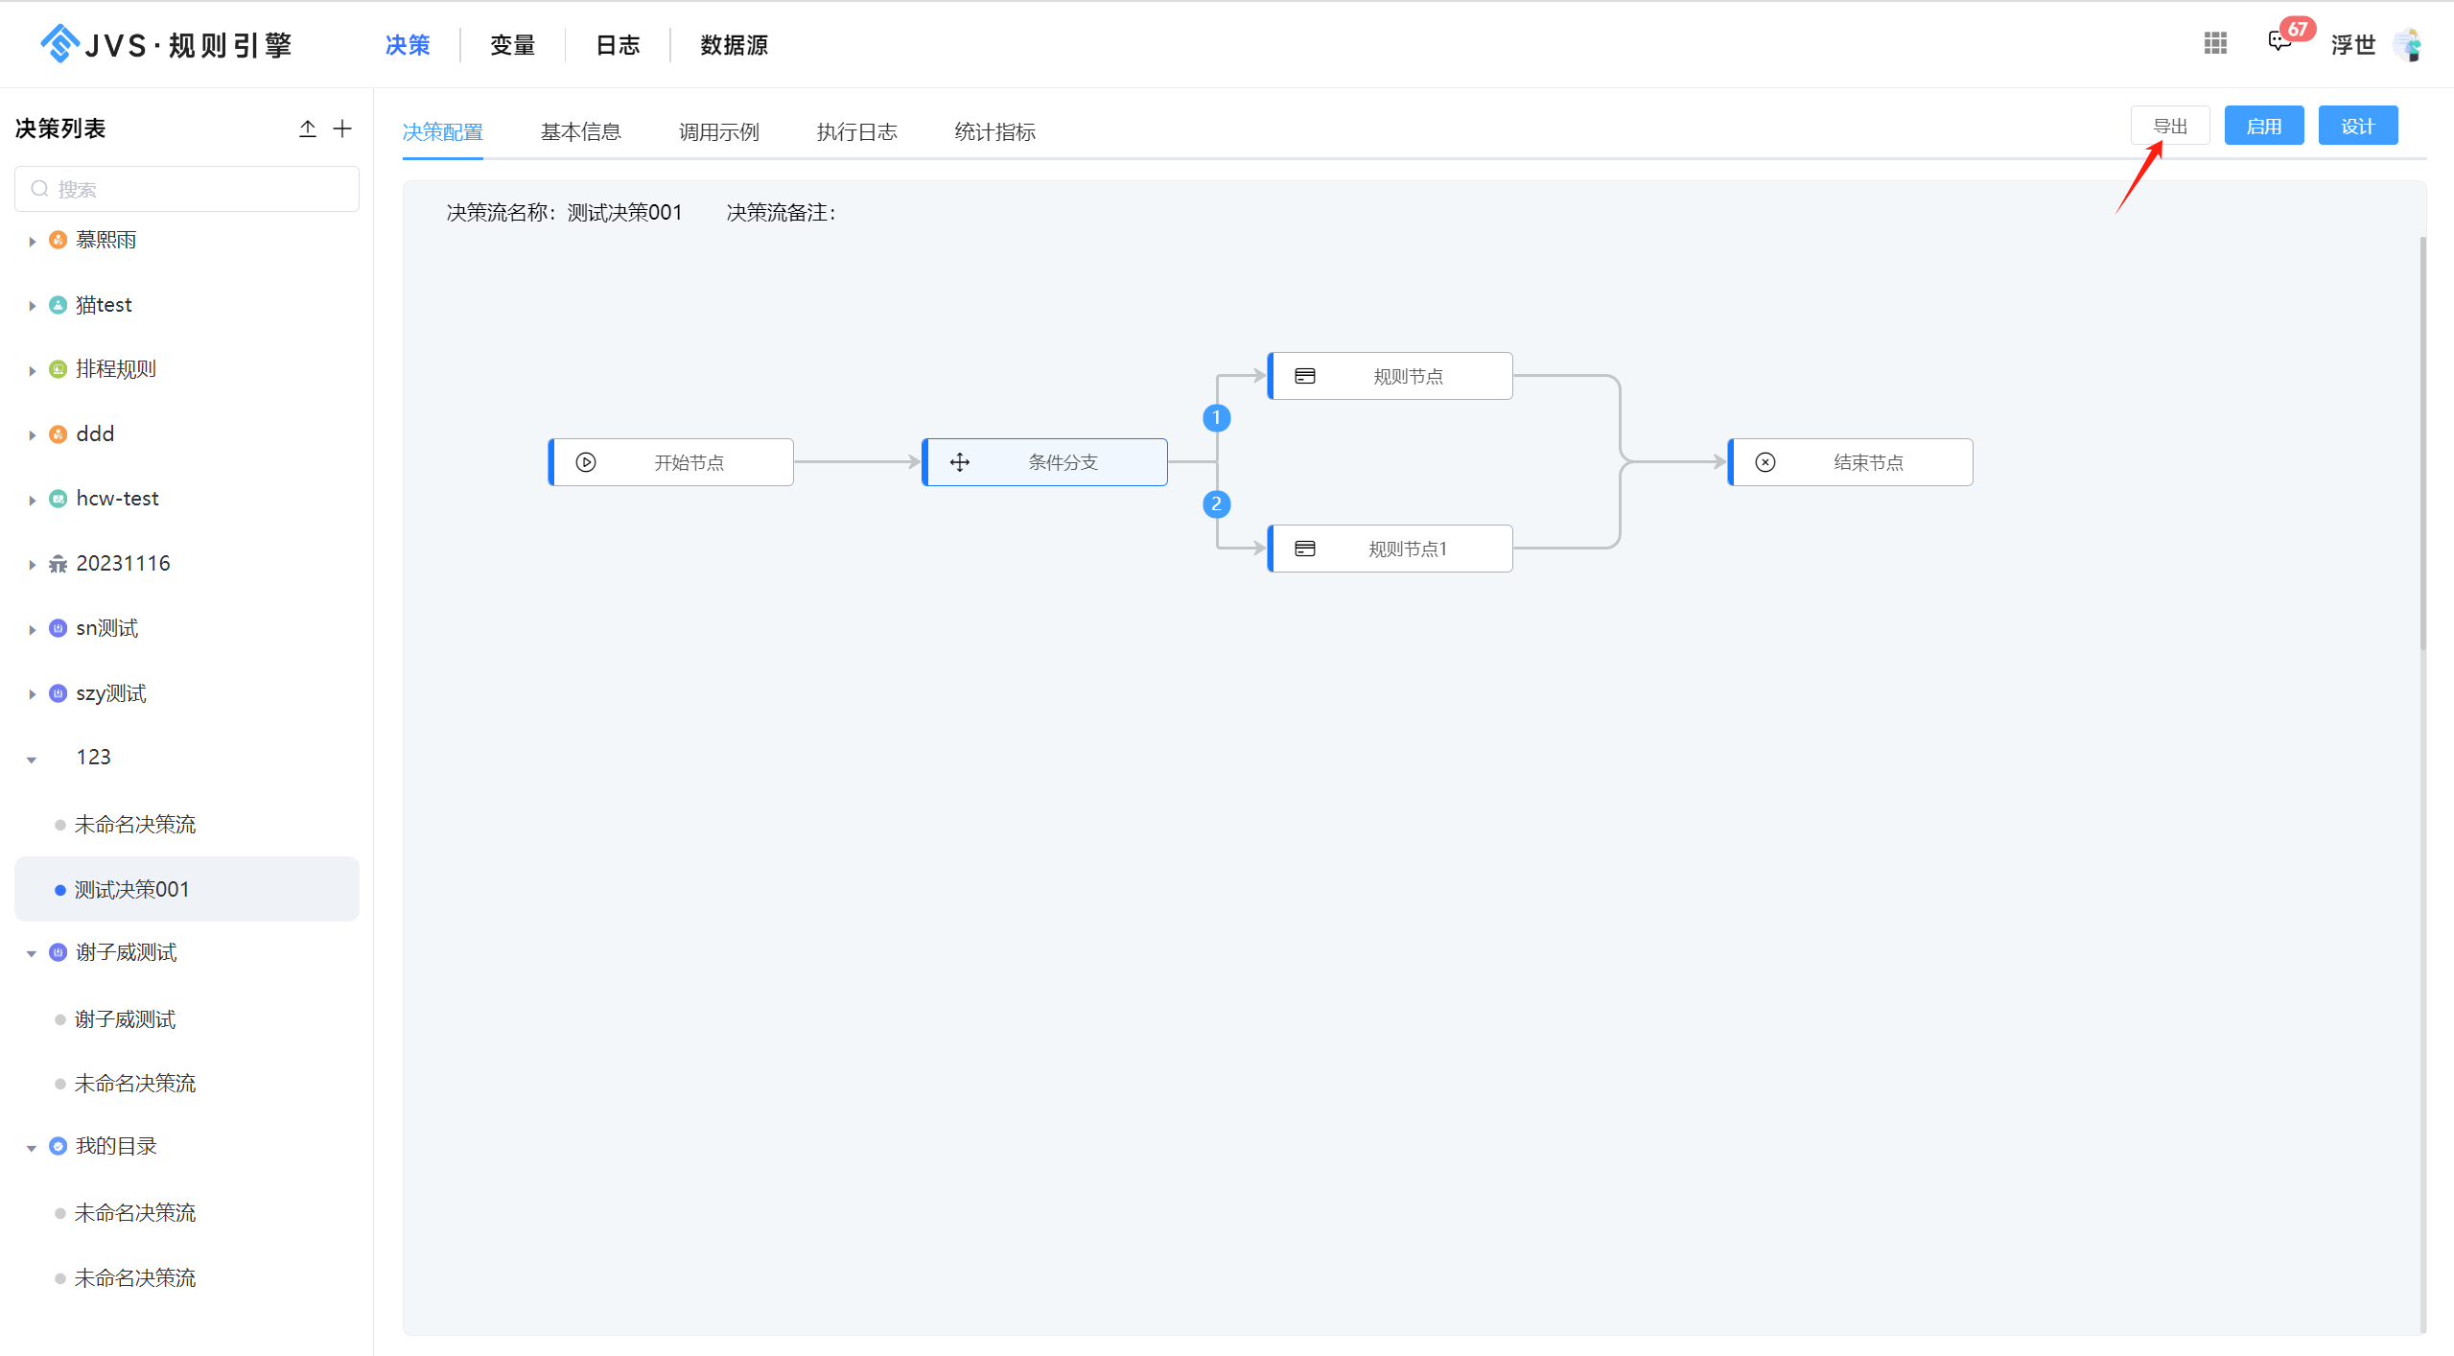The height and width of the screenshot is (1356, 2454).
Task: Click the user avatar next to 浮世
Action: [x=2408, y=44]
